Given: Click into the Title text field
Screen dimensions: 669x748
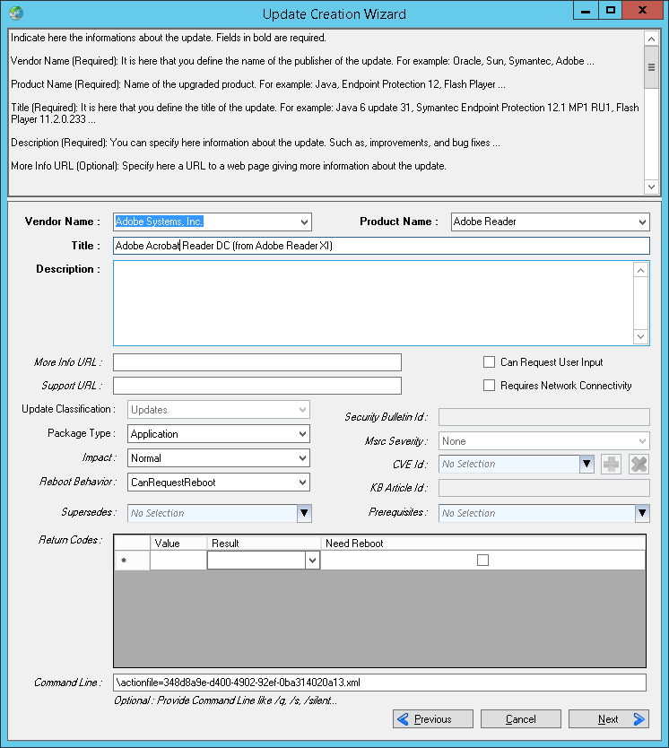Looking at the screenshot, I should (381, 246).
